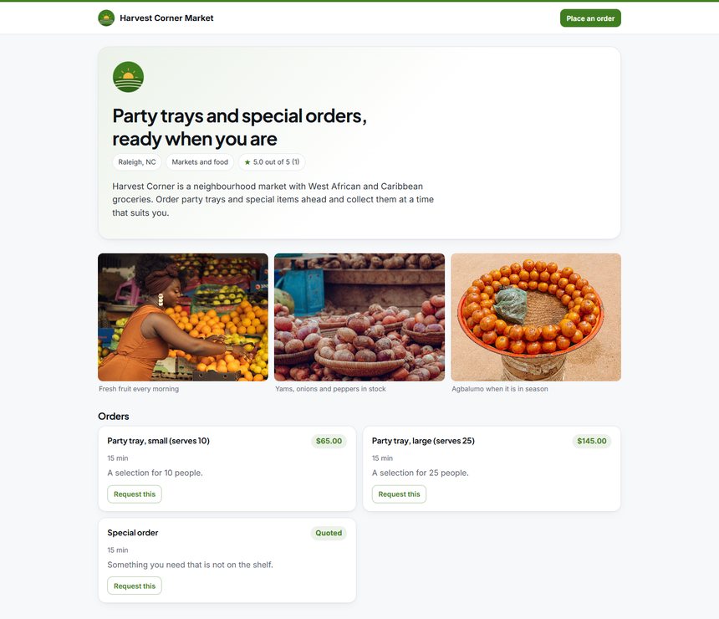
Task: Click the 5.0 out of 5 rating pill
Action: (x=272, y=162)
